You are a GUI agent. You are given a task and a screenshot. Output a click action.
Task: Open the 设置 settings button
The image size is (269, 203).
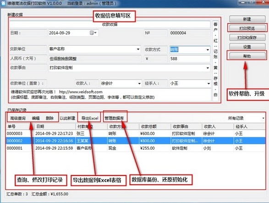247,47
